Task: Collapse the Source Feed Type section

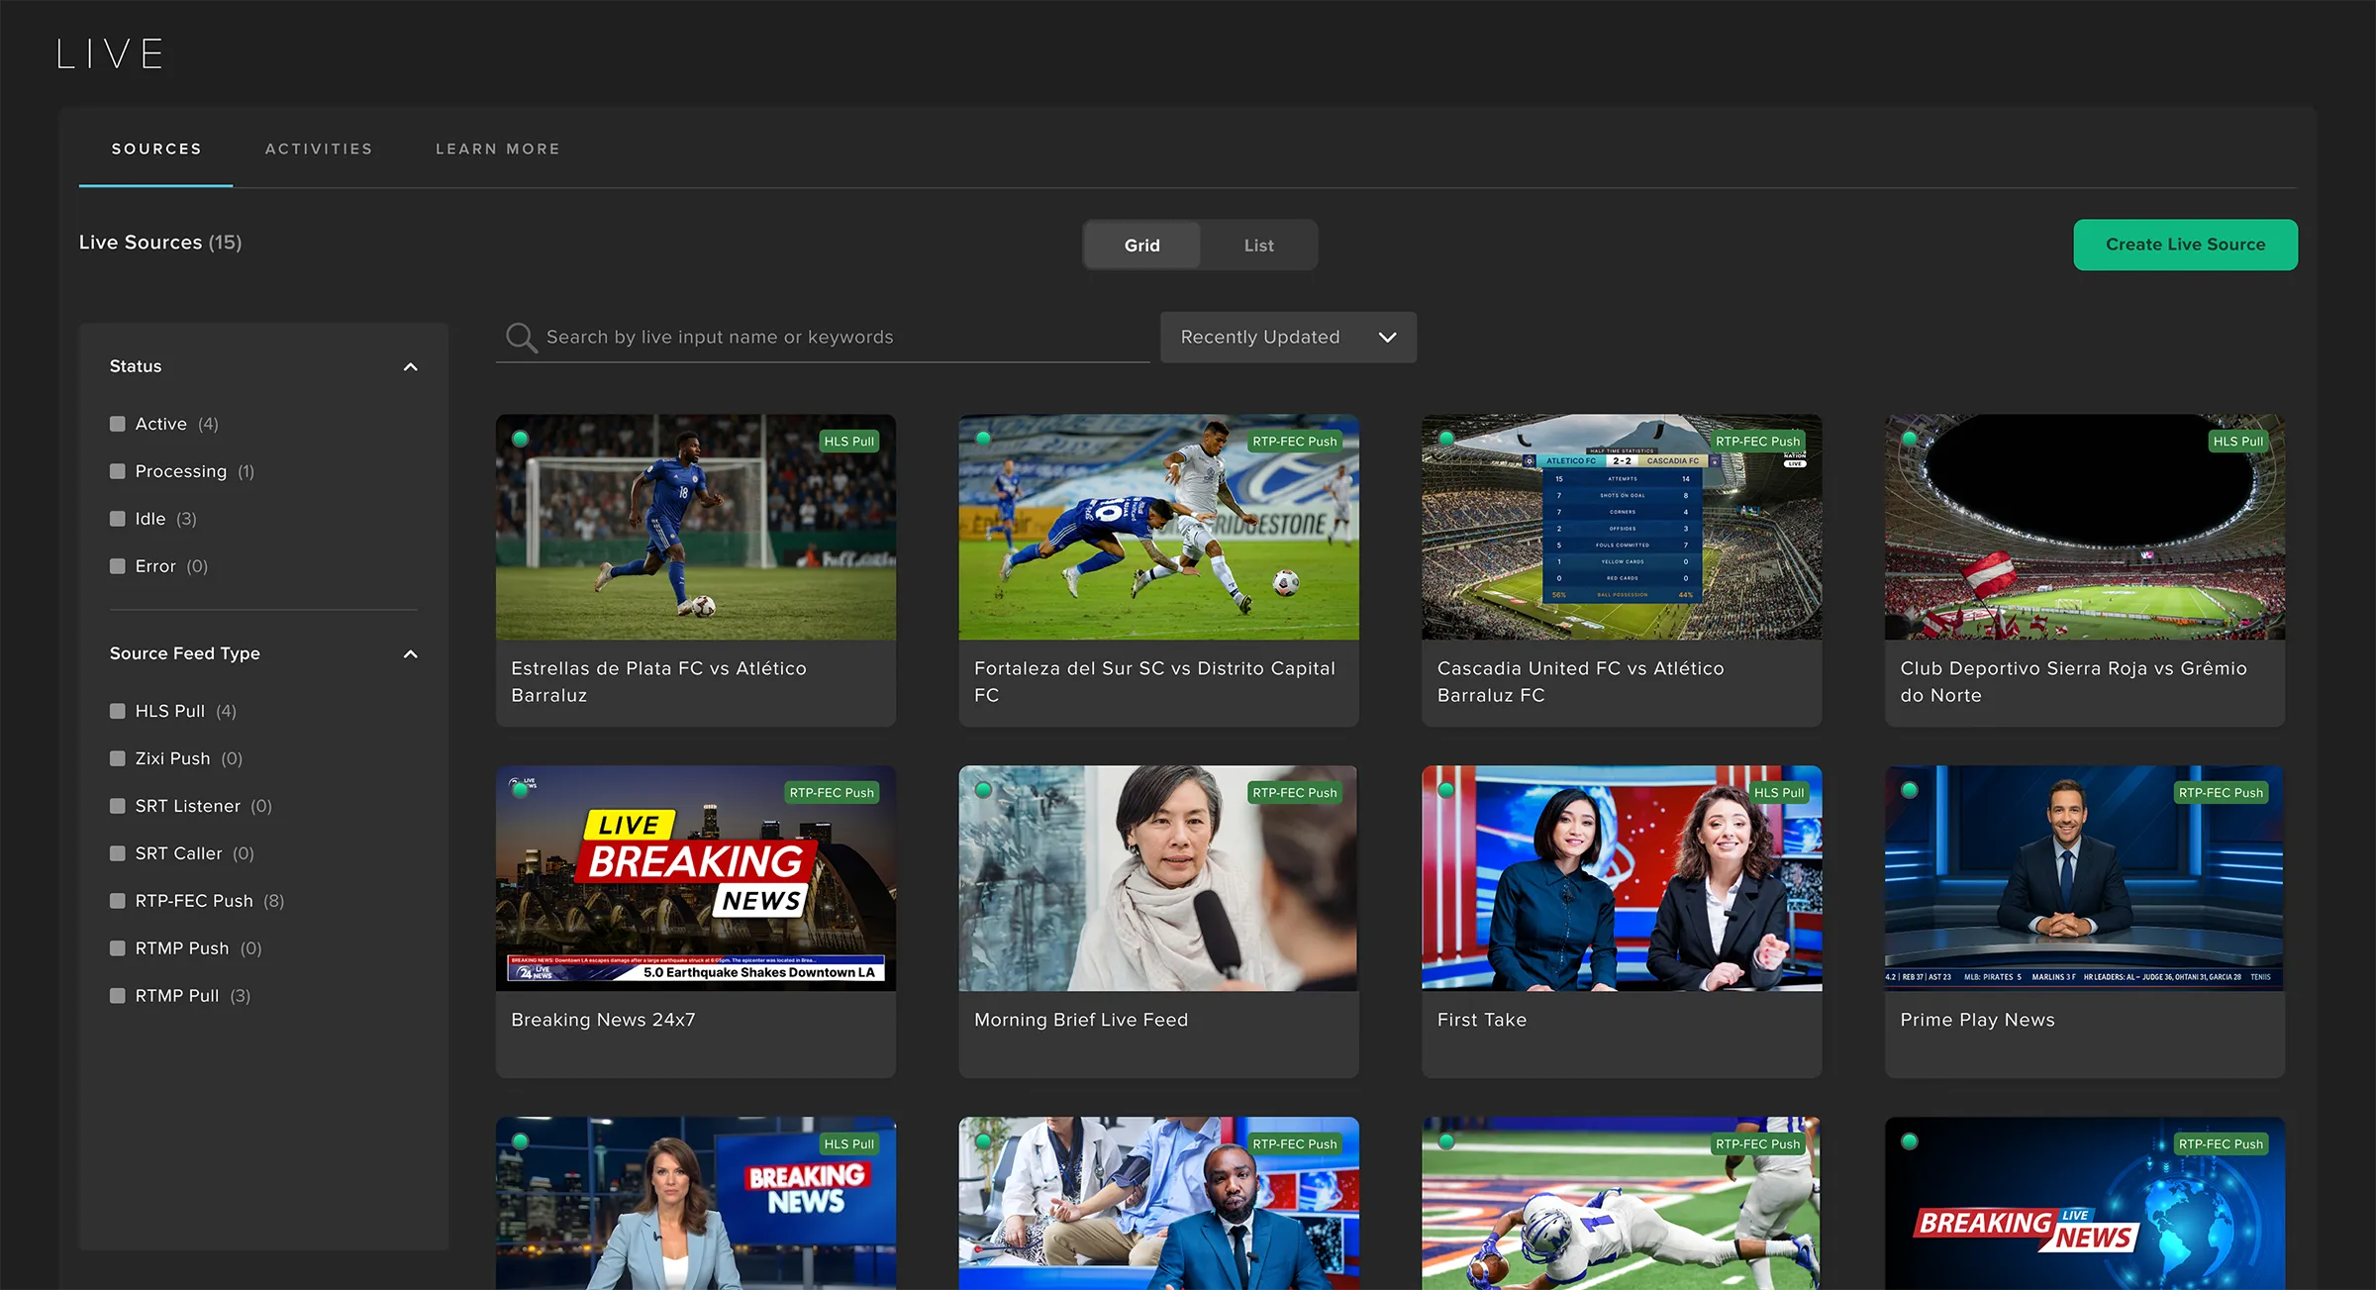Action: point(411,654)
